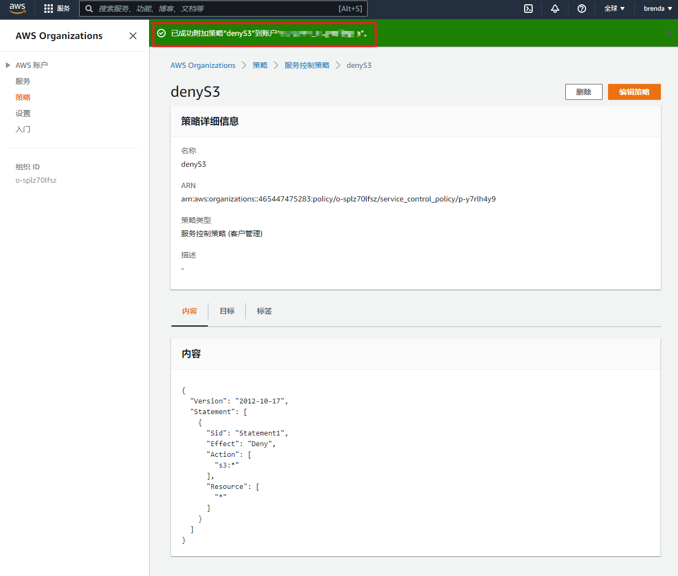Open 入门 in the sidebar navigation
Screen dimensions: 678x576
23,129
